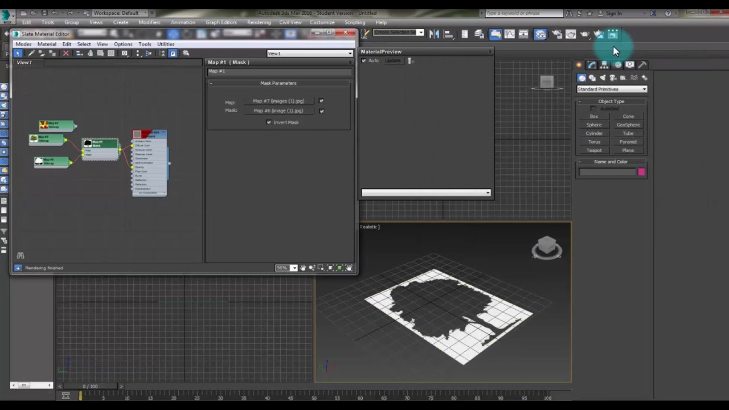Click the Update button in MaterialPreview

pyautogui.click(x=392, y=60)
